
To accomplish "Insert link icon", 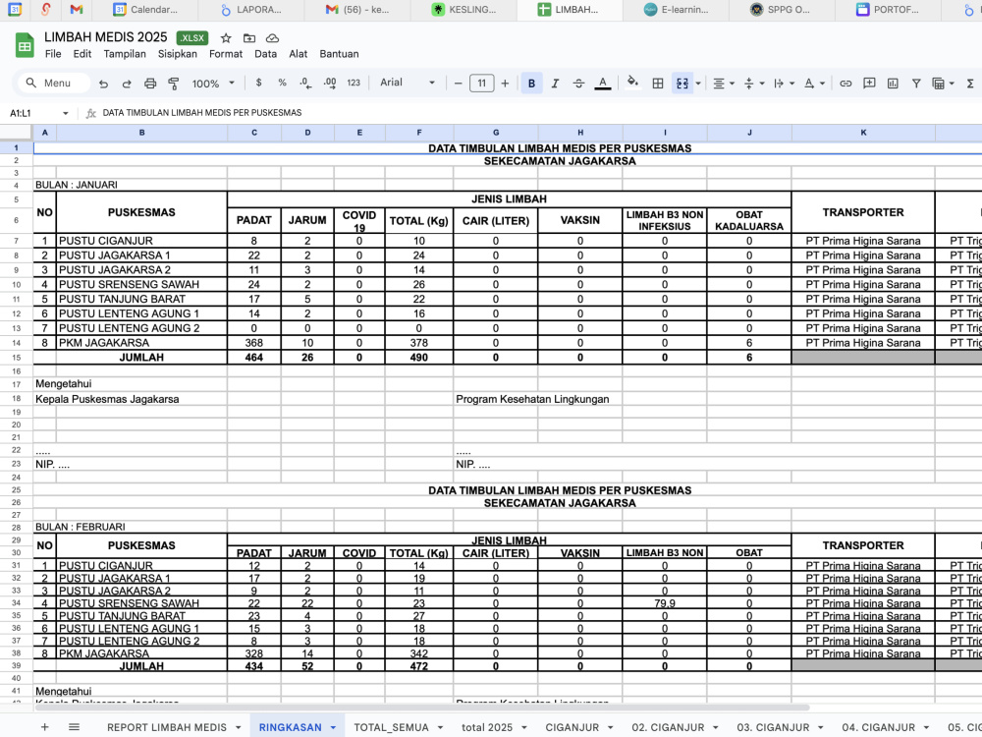I will (846, 84).
